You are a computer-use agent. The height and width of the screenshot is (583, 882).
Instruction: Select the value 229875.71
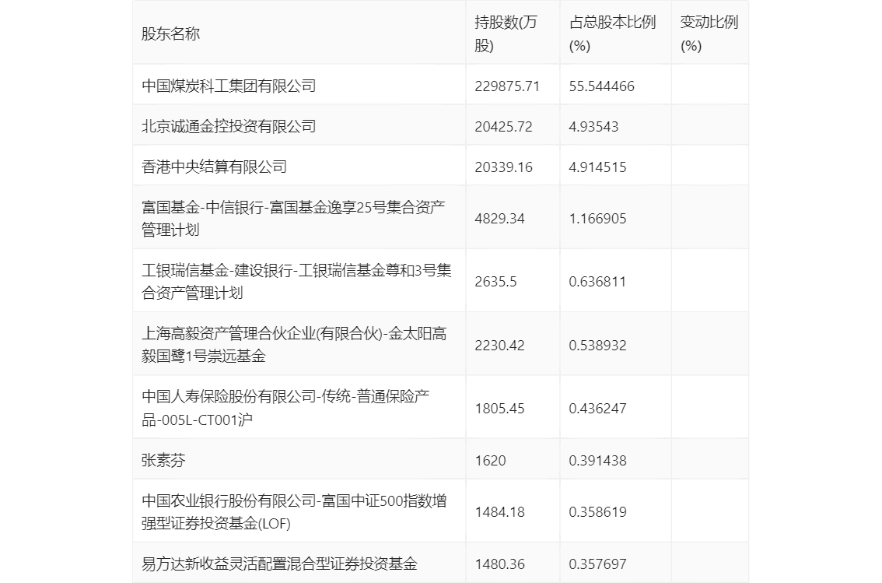[x=507, y=86]
